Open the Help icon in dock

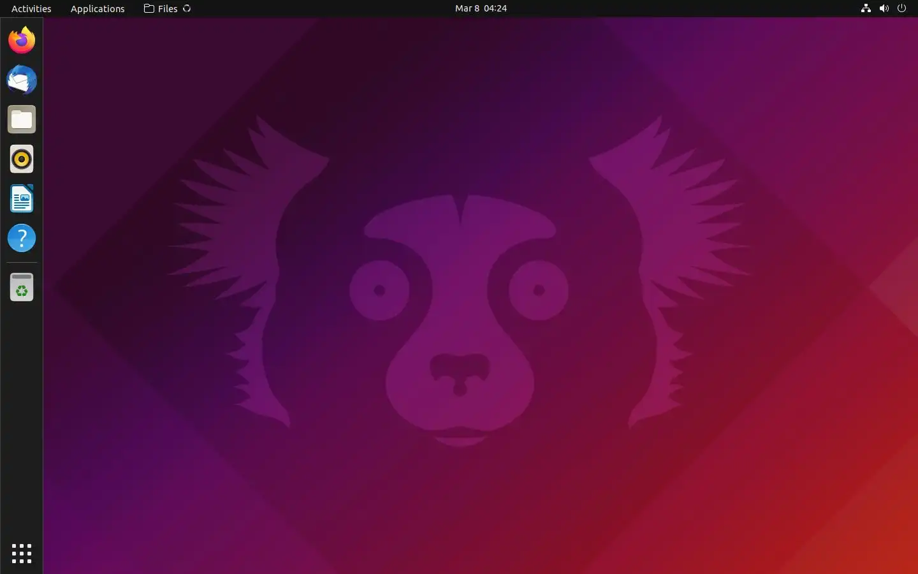[22, 239]
